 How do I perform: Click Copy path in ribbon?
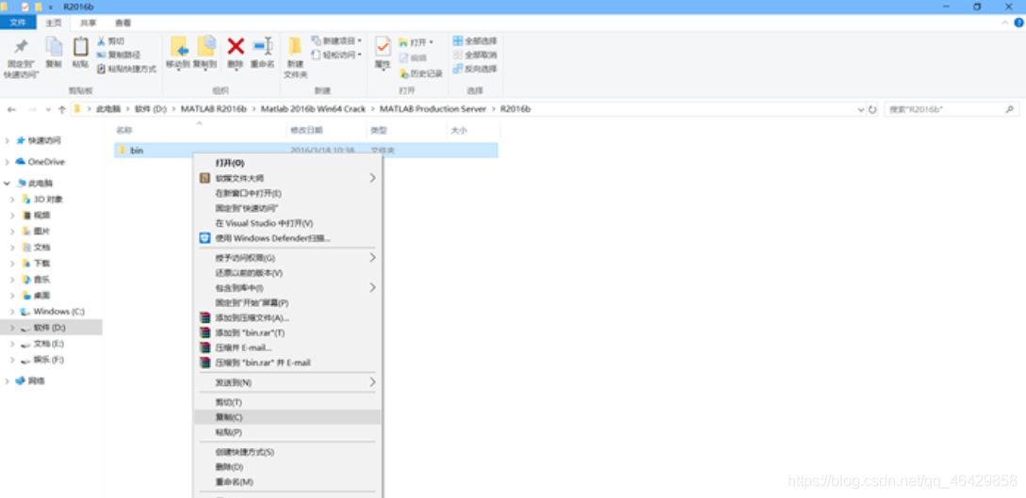pos(119,55)
